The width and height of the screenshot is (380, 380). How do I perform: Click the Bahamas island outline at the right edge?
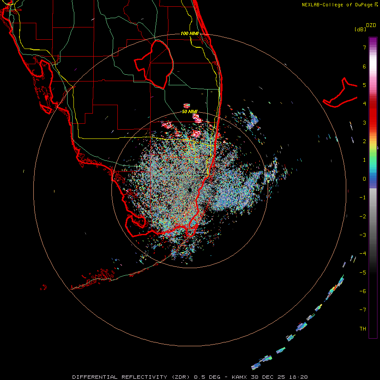pos(340,92)
